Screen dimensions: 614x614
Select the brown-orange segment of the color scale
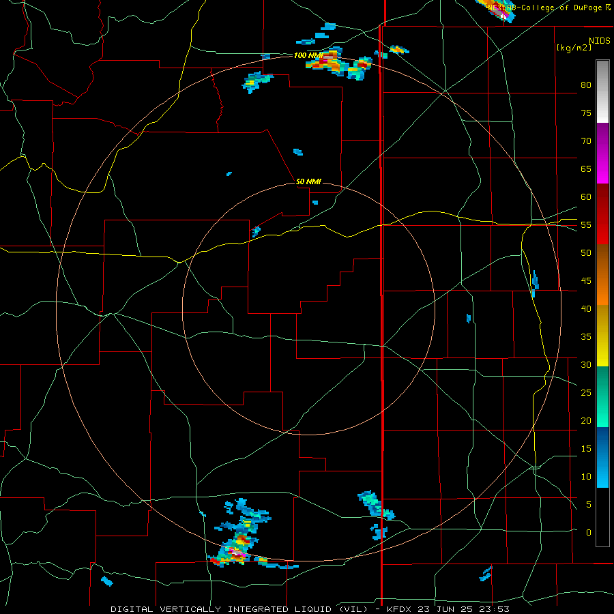(x=602, y=274)
